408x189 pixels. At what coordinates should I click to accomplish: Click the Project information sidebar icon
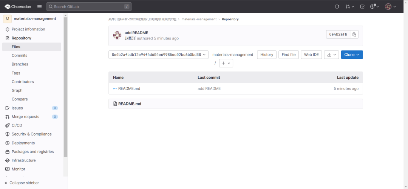pos(7,29)
